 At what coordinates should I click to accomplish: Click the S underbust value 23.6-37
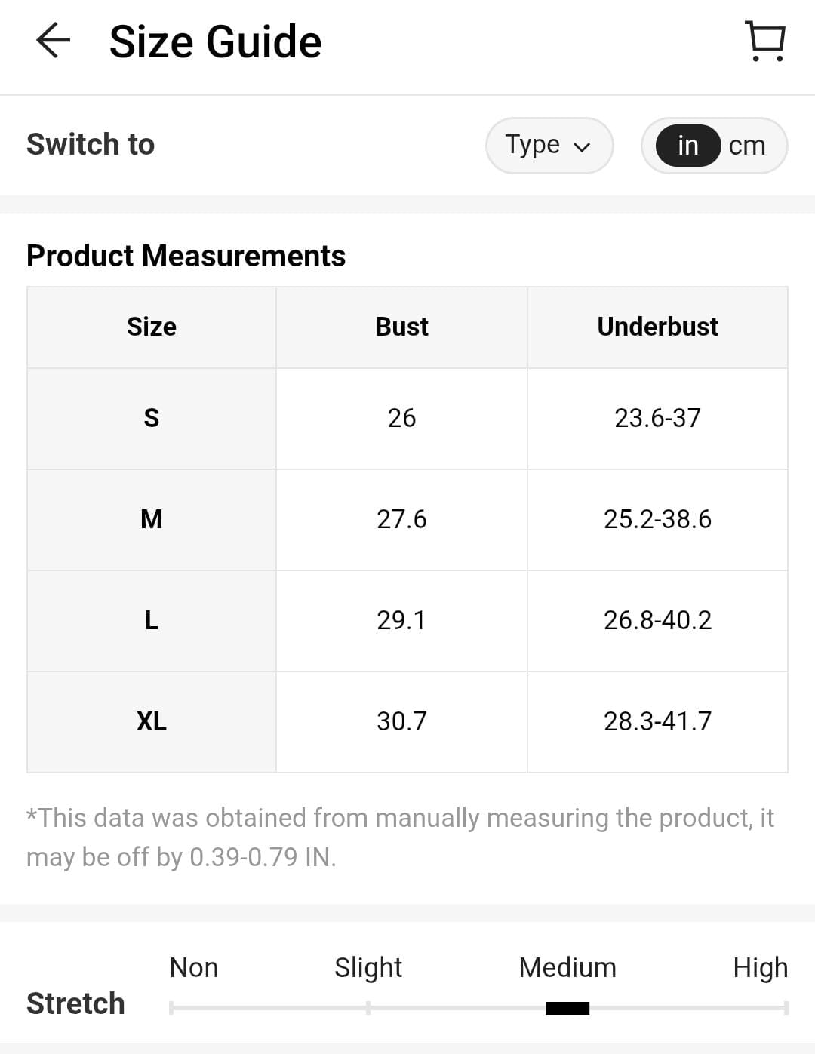657,418
